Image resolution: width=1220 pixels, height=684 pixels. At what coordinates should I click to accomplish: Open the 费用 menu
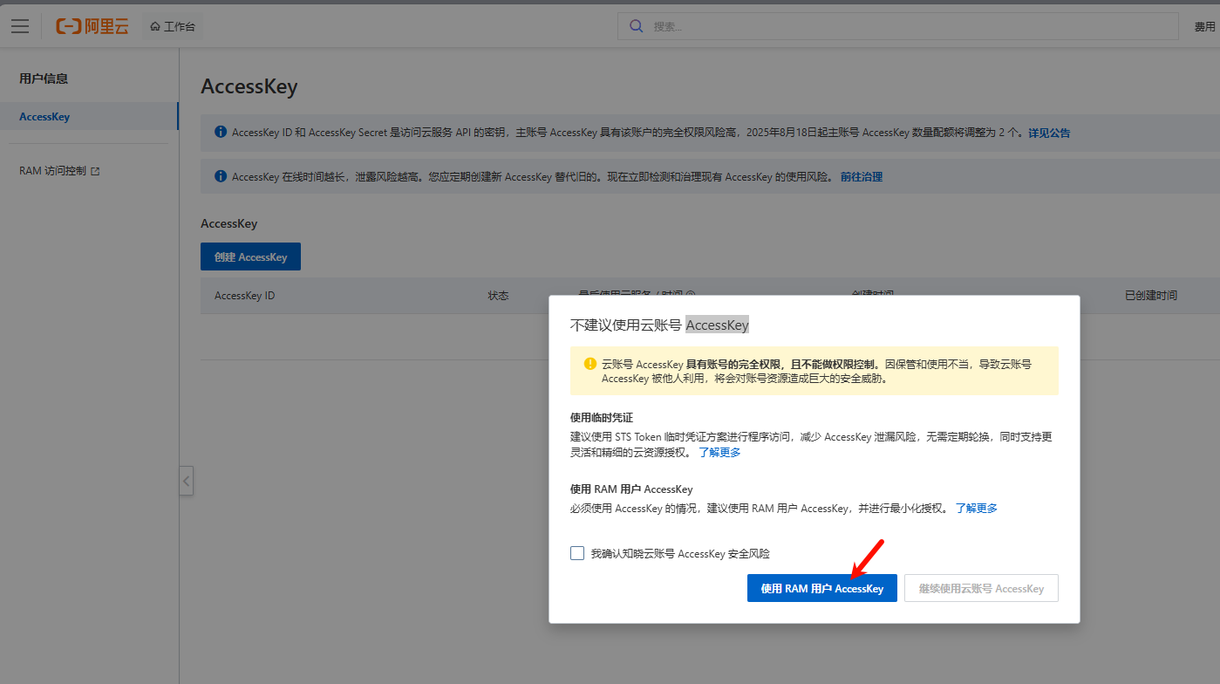click(x=1204, y=27)
